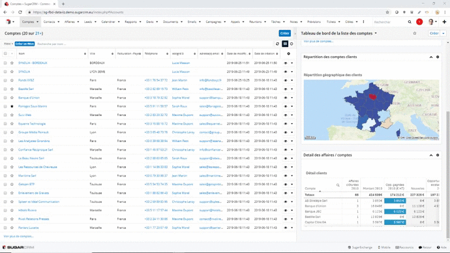
Task: Toggle favorite star for Fonds XYBZ
Action: pyautogui.click(x=12, y=80)
